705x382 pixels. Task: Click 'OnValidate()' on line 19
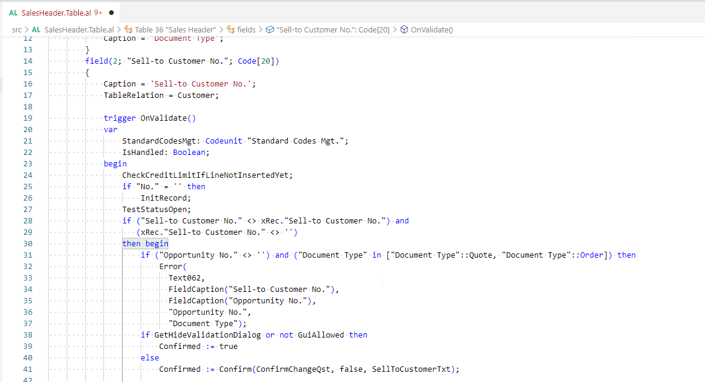[x=168, y=118]
